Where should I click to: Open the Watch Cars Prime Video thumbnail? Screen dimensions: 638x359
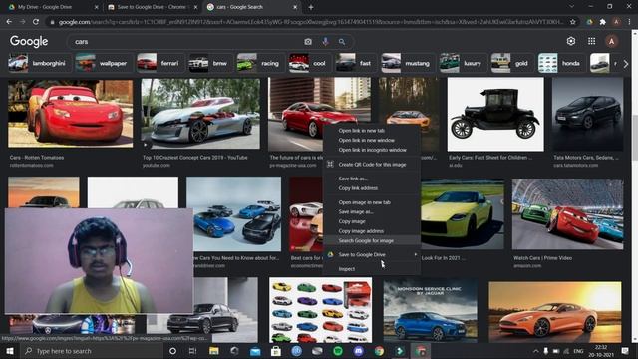pyautogui.click(x=567, y=214)
